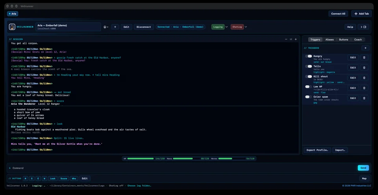Image resolution: width=378 pixels, height=195 pixels.
Task: Toggle the Kill shout trigger switch
Action: [309, 77]
